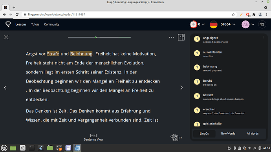Open the Tutors page
The height and width of the screenshot is (152, 271).
[35, 24]
